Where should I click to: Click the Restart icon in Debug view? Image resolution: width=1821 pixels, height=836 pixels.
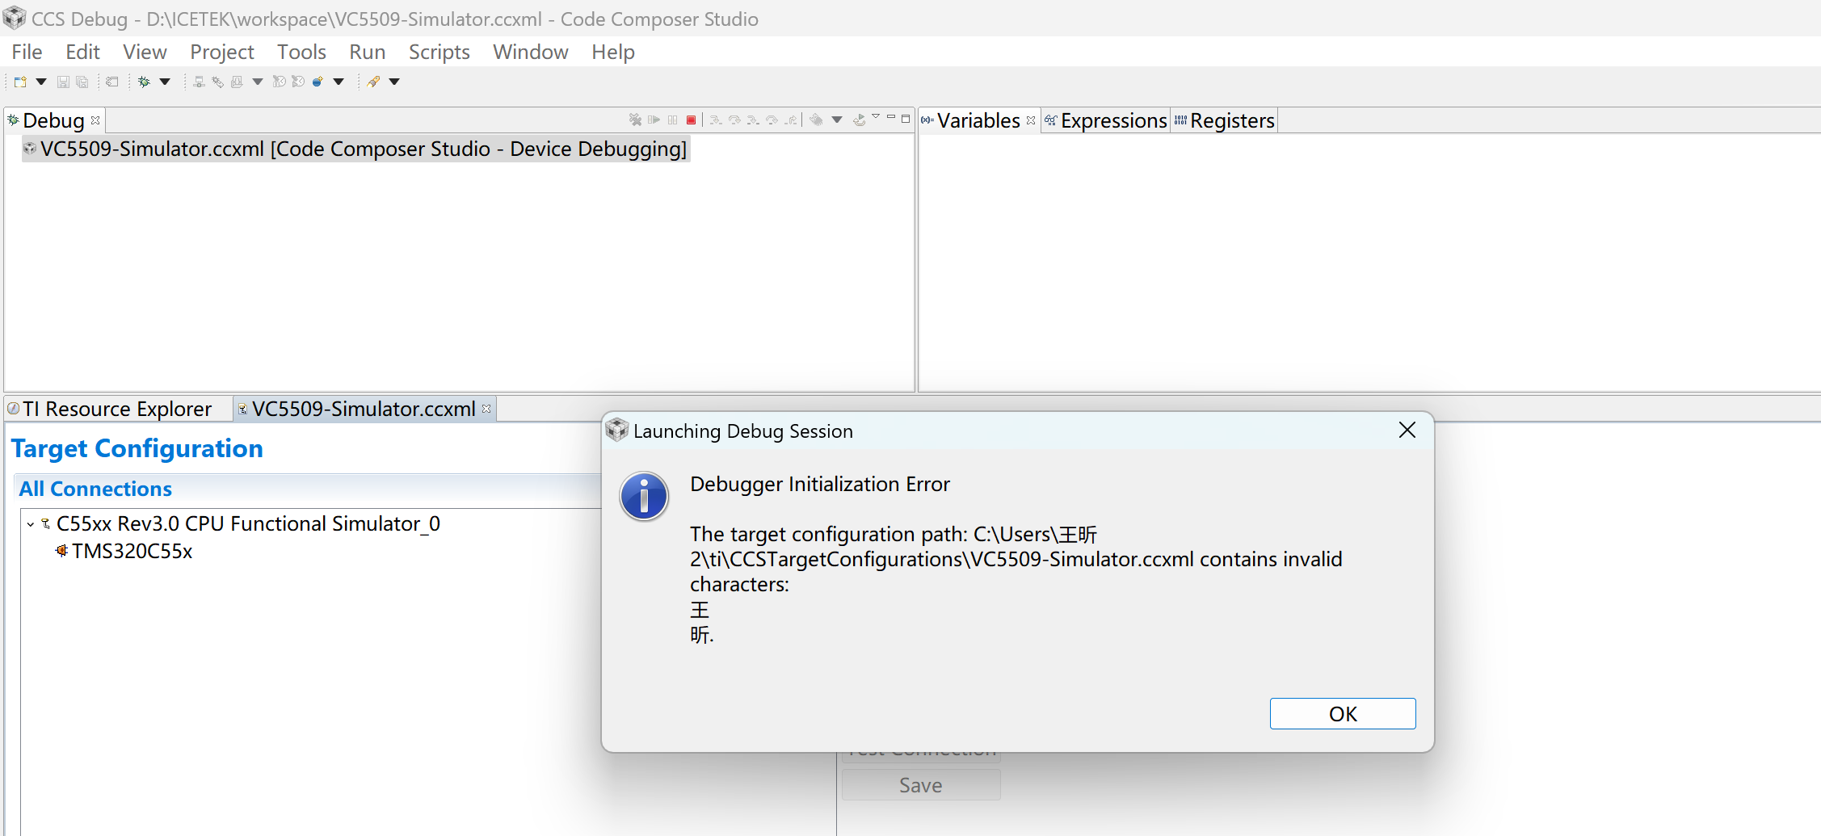(859, 120)
